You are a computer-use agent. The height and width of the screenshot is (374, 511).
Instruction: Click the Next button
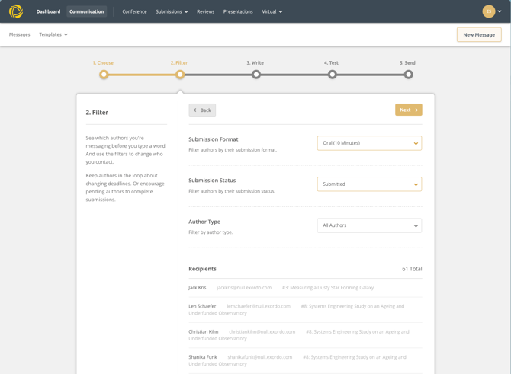pyautogui.click(x=408, y=110)
